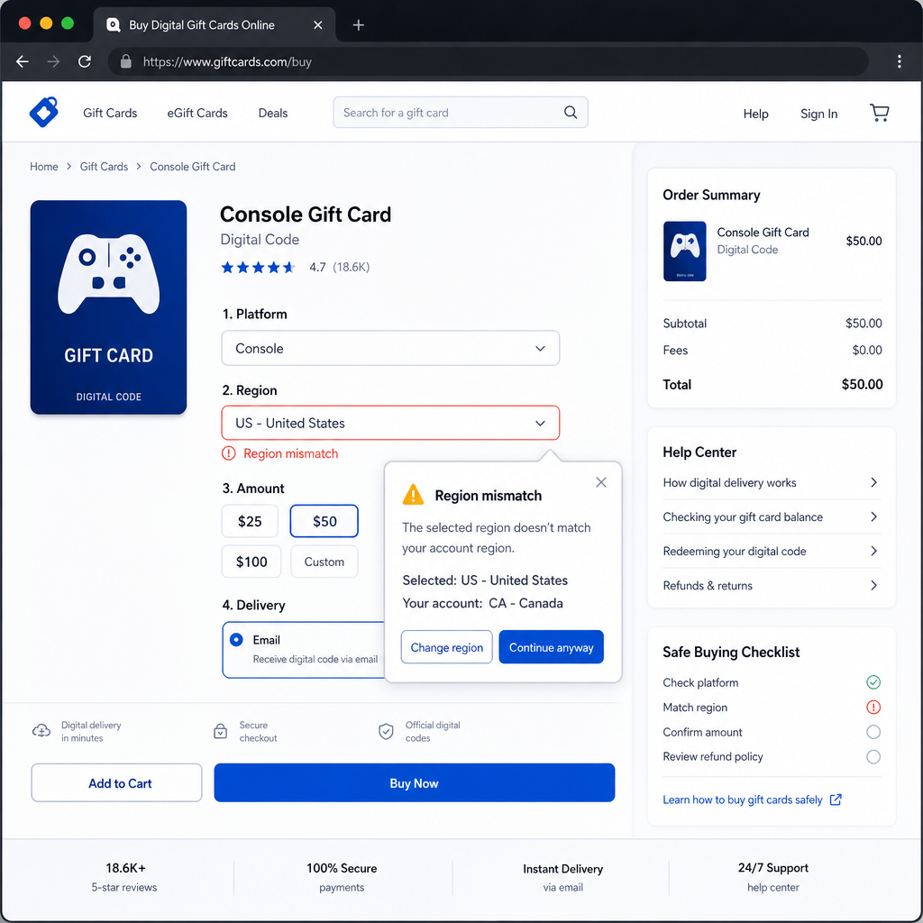
Task: Open the browser three-dot menu
Action: point(899,61)
